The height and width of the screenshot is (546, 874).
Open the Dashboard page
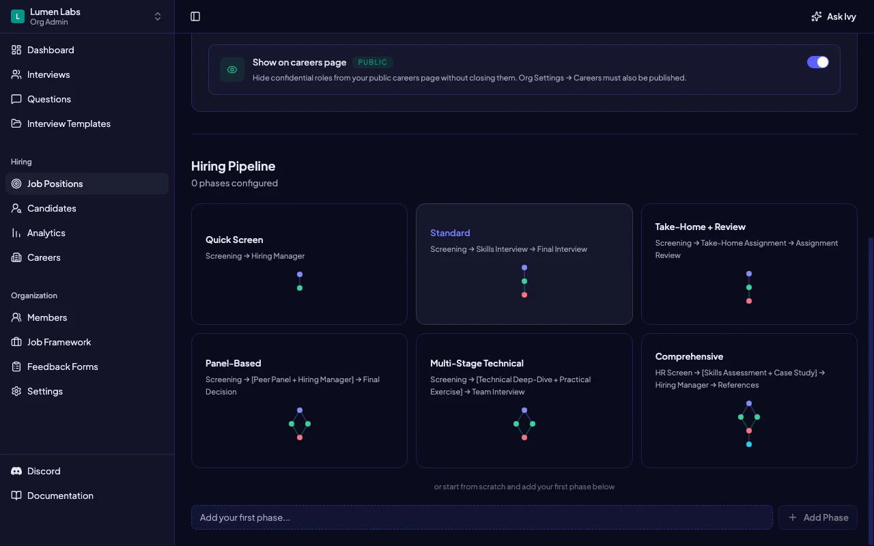pos(87,50)
